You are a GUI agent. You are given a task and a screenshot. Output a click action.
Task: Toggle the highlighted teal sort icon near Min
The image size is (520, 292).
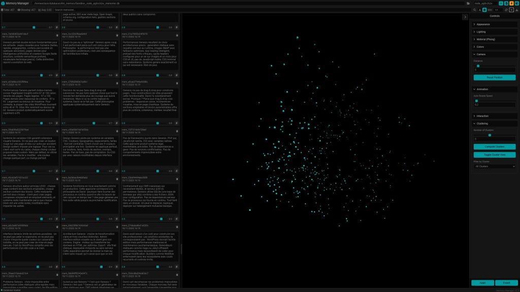[484, 10]
